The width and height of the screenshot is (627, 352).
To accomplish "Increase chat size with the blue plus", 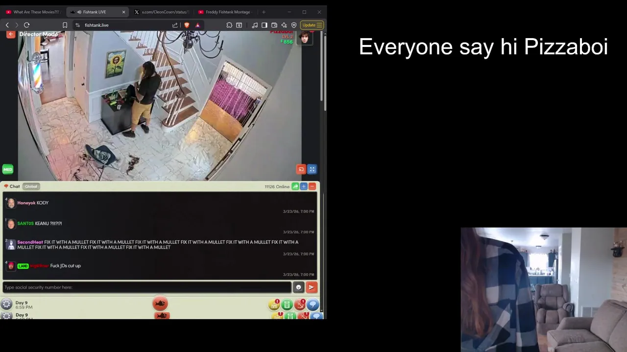I will point(304,186).
